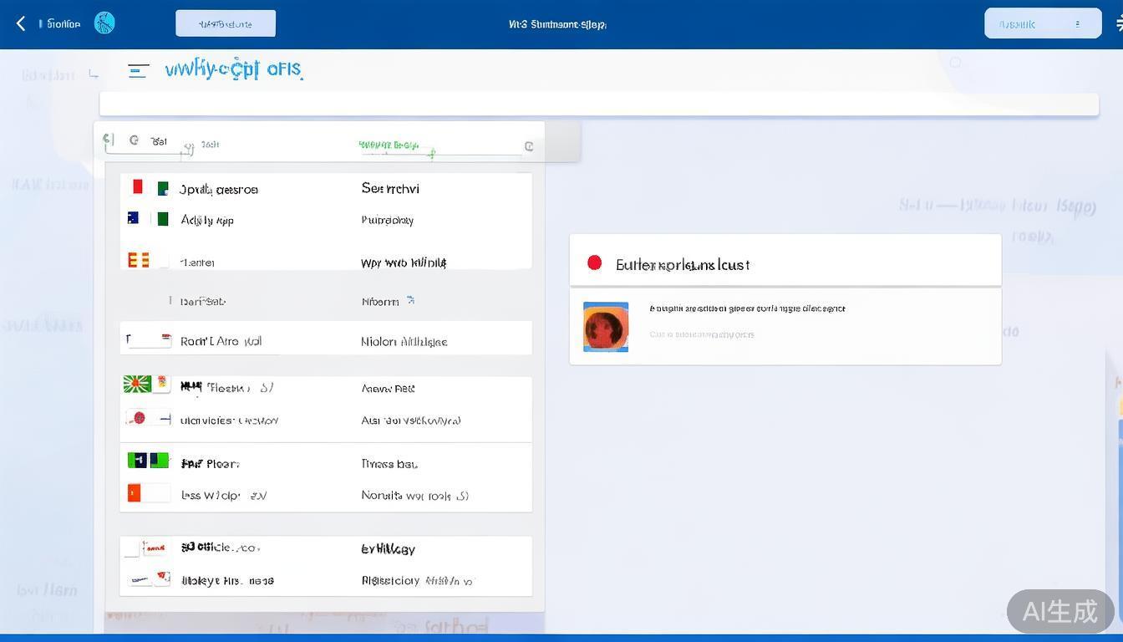Click the orange striped icon in third row
Image resolution: width=1123 pixels, height=642 pixels.
[x=138, y=260]
